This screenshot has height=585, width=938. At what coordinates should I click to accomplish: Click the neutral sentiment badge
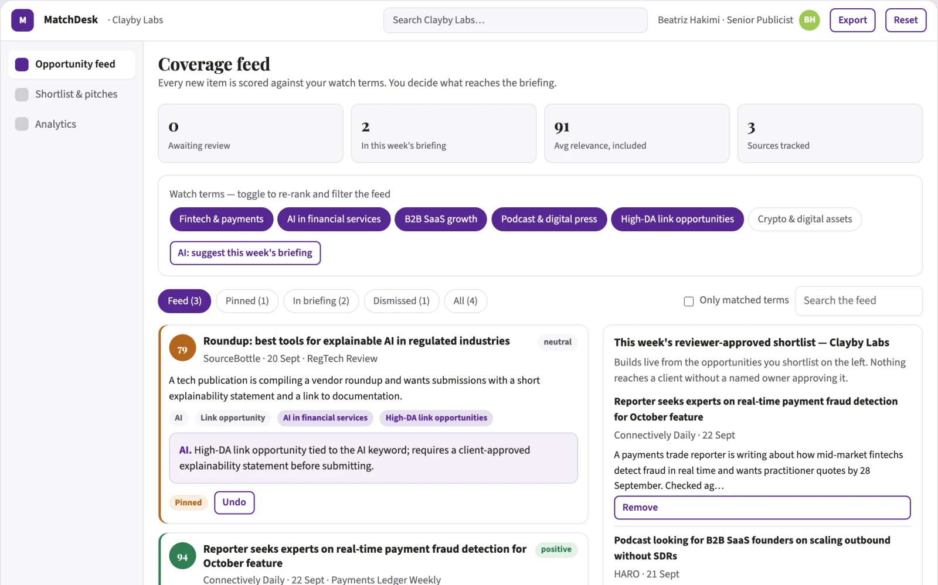pos(558,342)
